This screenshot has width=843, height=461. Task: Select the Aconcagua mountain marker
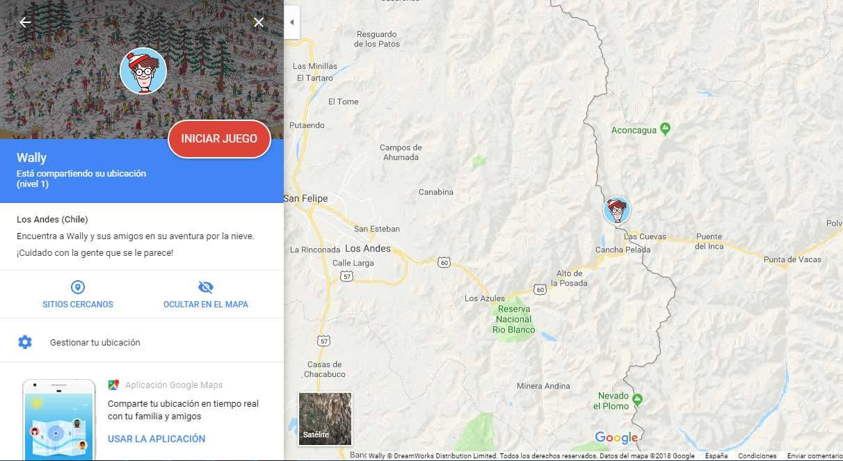point(666,128)
